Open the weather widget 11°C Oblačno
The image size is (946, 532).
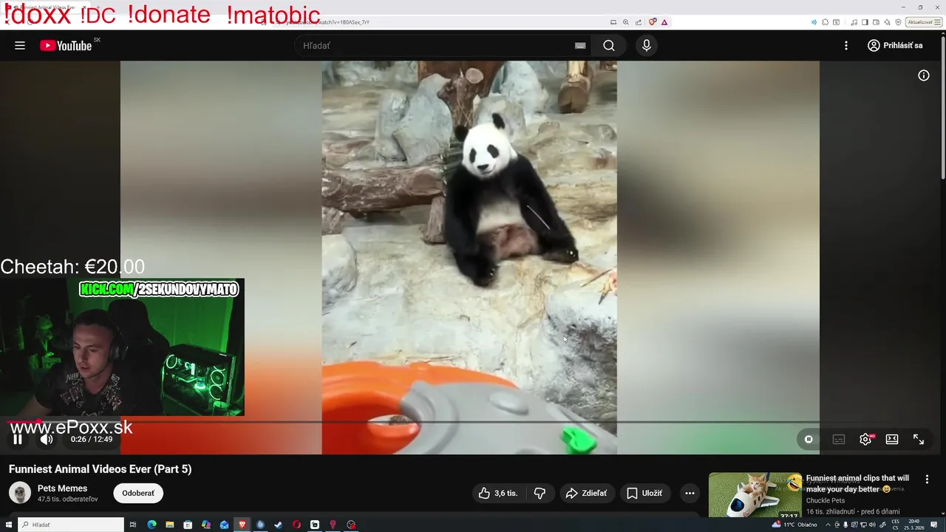pos(794,525)
